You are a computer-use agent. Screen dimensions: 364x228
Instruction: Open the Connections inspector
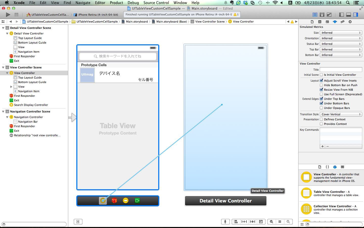[350, 22]
